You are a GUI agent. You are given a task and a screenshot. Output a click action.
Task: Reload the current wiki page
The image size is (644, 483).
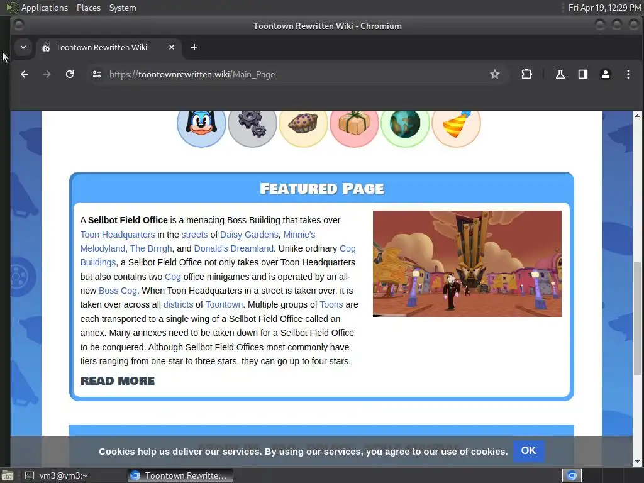pyautogui.click(x=70, y=74)
